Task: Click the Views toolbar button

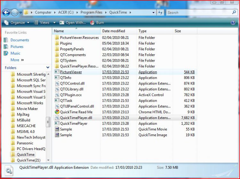Action: 42,23
